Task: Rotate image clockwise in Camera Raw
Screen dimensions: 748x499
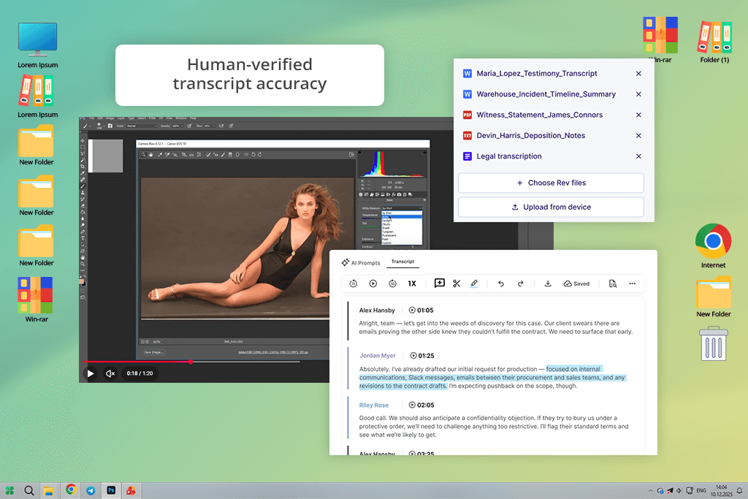Action: click(259, 155)
